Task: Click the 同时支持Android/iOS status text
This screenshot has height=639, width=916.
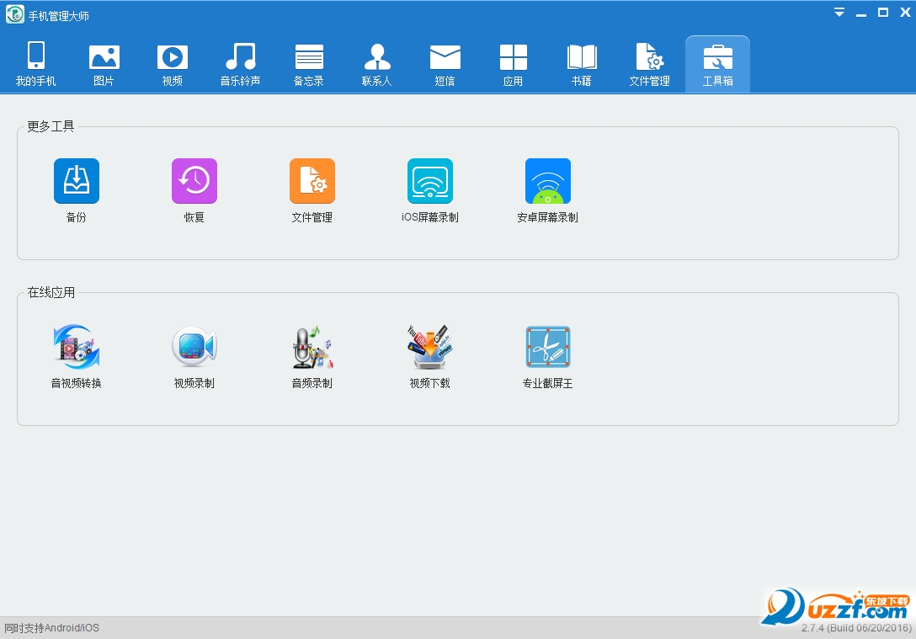Action: tap(52, 628)
